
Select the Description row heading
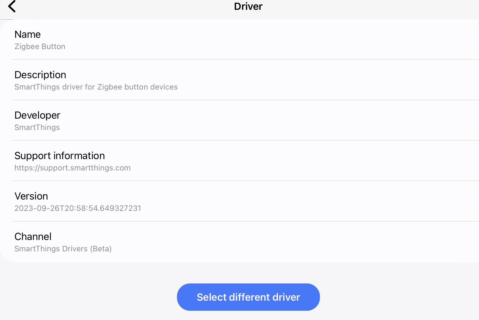(x=40, y=75)
